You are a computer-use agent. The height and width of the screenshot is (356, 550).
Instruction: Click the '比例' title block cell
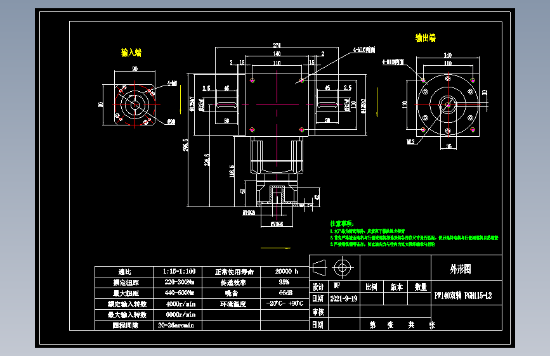click(372, 288)
